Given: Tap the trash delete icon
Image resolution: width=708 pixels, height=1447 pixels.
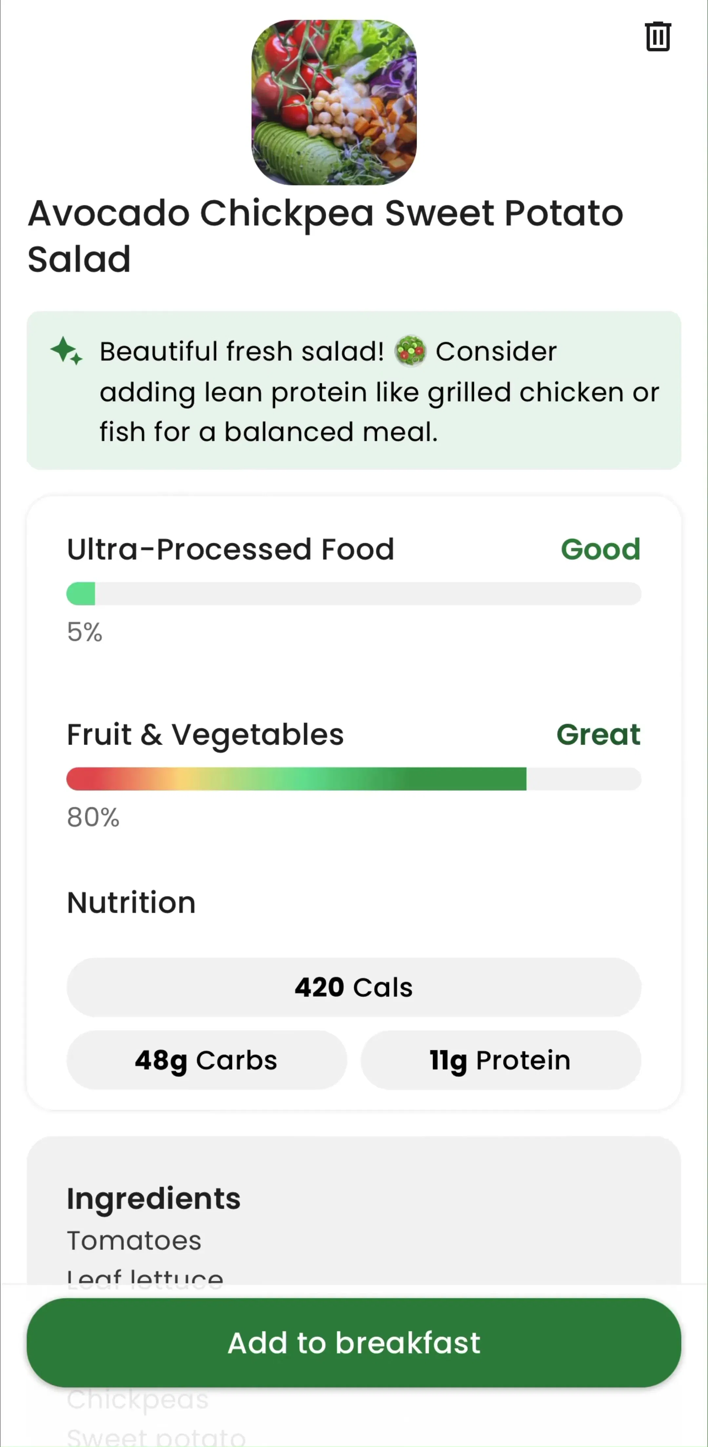Looking at the screenshot, I should [x=658, y=37].
